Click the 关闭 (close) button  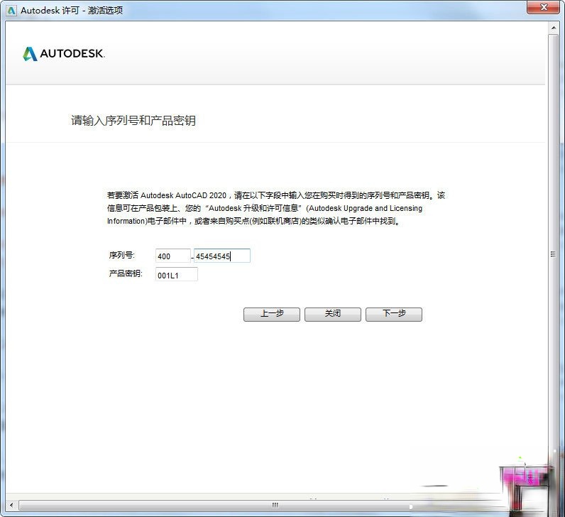[x=333, y=314]
